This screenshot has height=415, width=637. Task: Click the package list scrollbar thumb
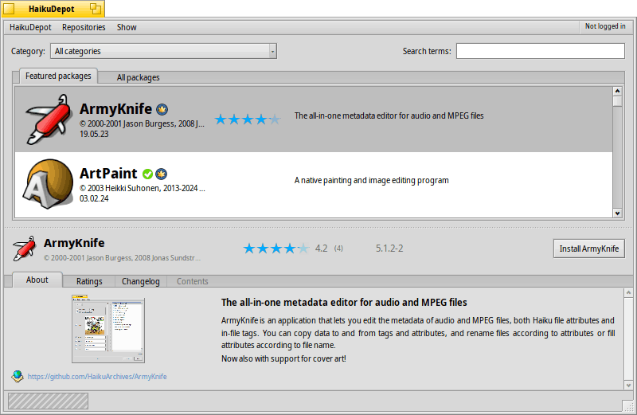click(618, 101)
